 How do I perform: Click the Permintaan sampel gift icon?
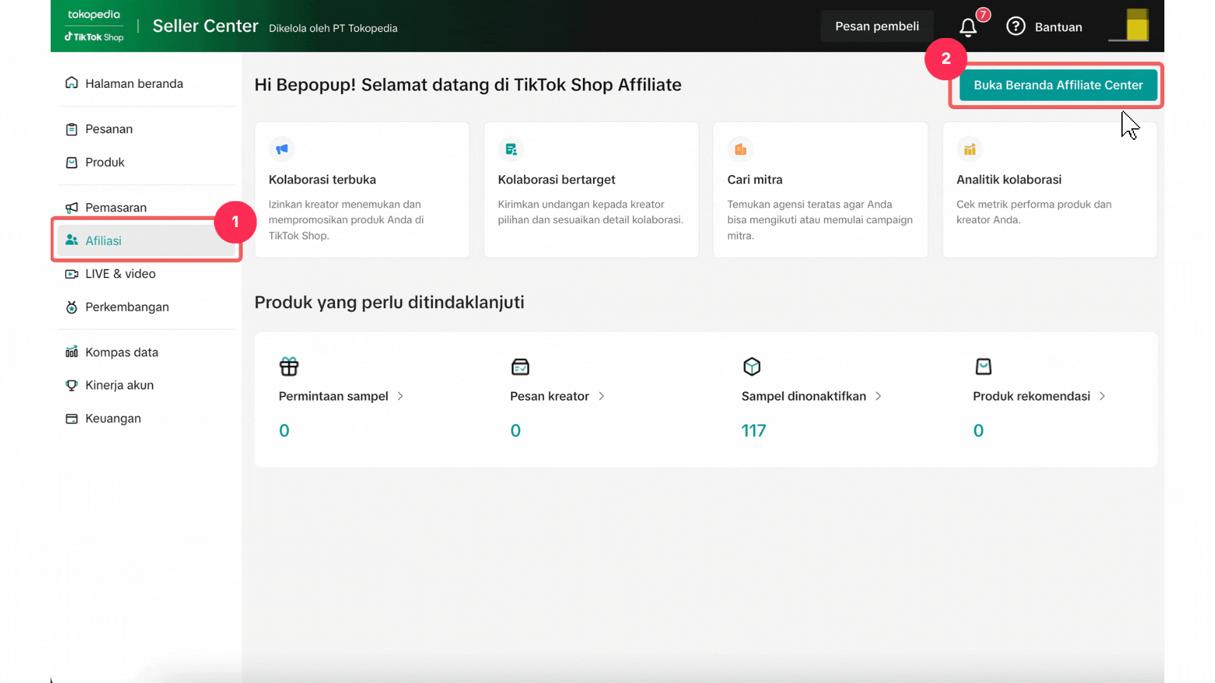pos(289,366)
